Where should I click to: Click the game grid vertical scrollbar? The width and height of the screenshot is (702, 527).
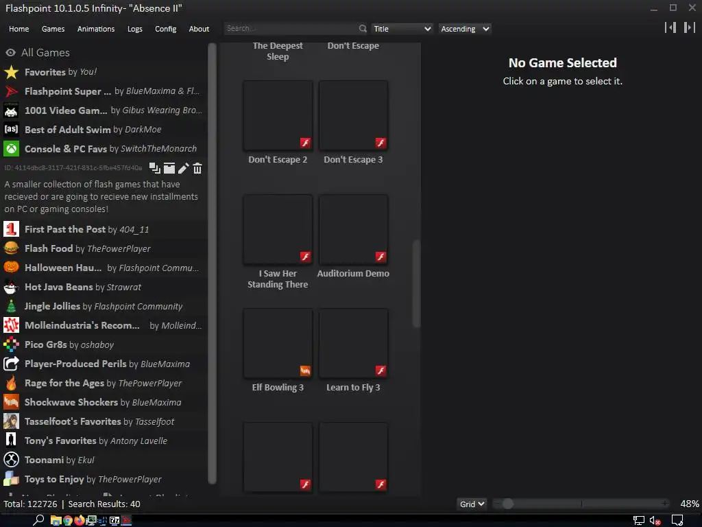click(416, 283)
